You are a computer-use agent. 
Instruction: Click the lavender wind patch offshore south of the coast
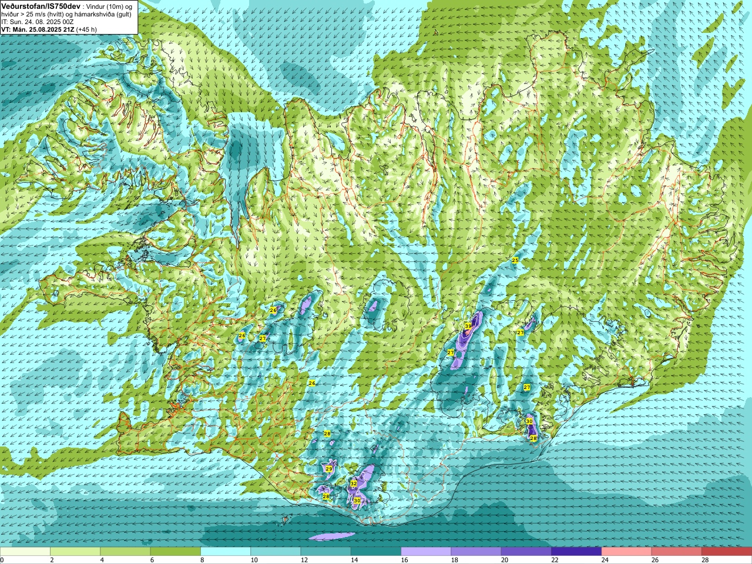332,536
